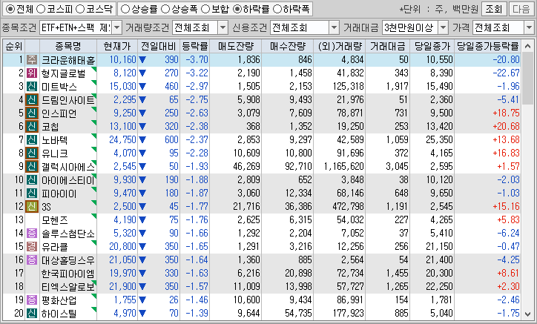
Task: Select stock name 한국피아이엠
Action: [x=67, y=274]
